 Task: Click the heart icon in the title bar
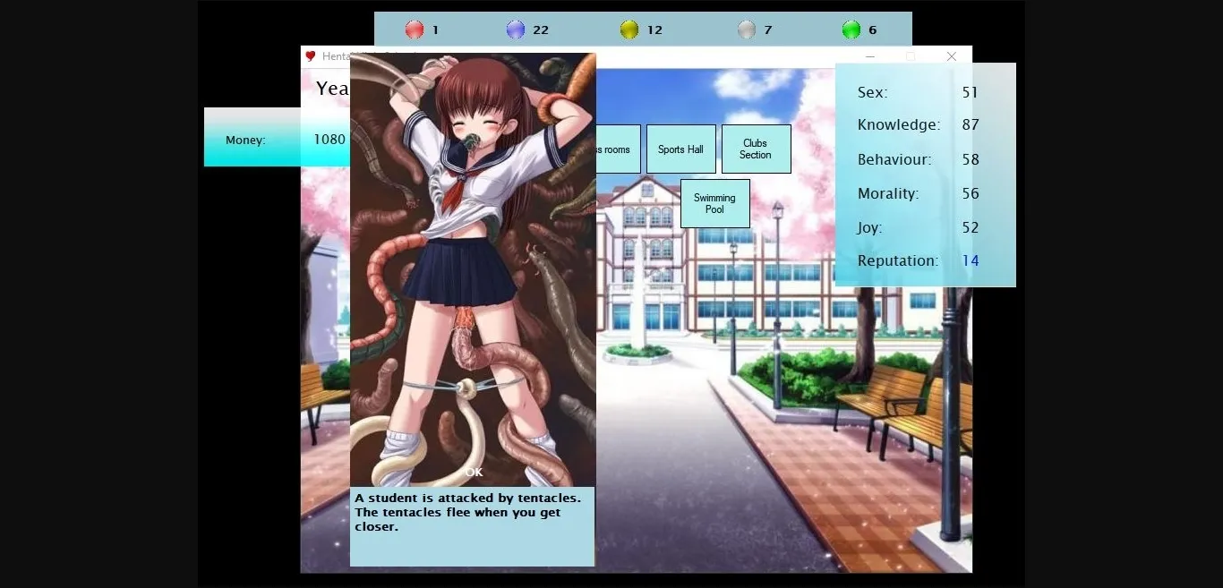pos(311,55)
